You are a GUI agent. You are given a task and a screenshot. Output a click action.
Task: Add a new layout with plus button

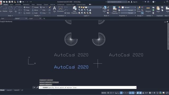tap(22, 90)
